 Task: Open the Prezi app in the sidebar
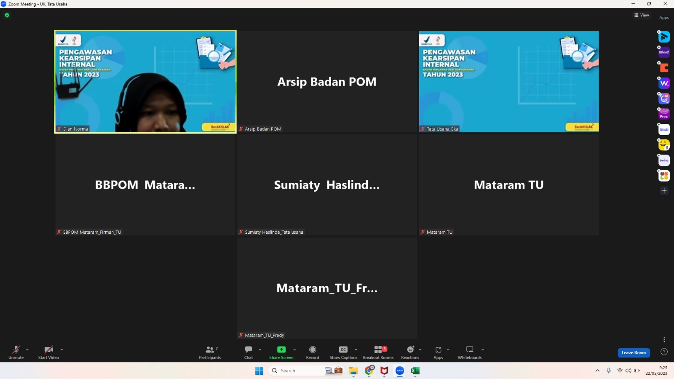pyautogui.click(x=664, y=114)
